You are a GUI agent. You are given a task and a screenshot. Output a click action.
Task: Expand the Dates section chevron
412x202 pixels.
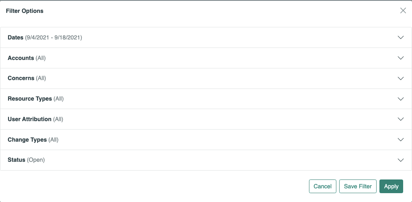pos(400,37)
